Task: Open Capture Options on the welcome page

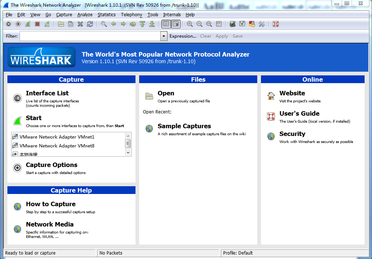Action: coord(51,165)
